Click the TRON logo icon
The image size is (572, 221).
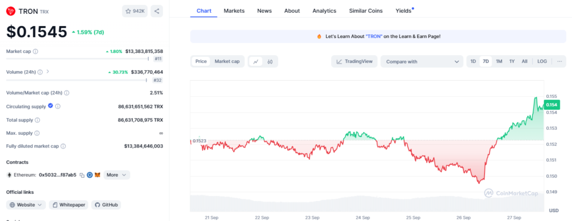(11, 11)
